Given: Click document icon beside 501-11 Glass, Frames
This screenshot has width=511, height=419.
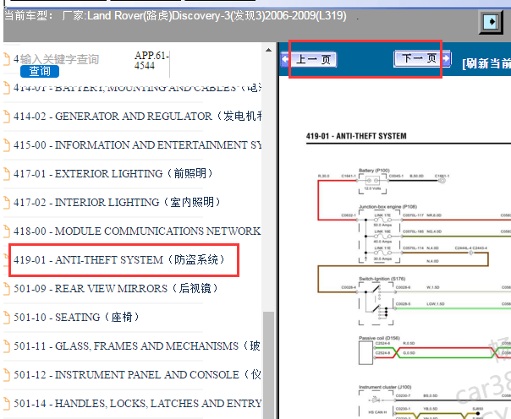Looking at the screenshot, I should click(7, 346).
